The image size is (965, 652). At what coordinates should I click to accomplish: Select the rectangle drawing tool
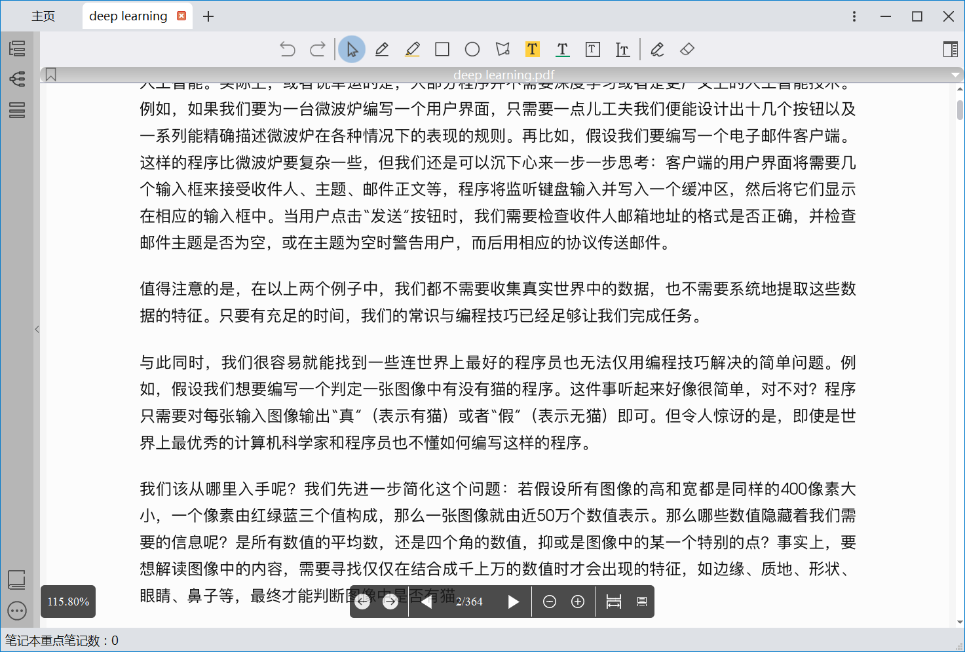pyautogui.click(x=442, y=49)
